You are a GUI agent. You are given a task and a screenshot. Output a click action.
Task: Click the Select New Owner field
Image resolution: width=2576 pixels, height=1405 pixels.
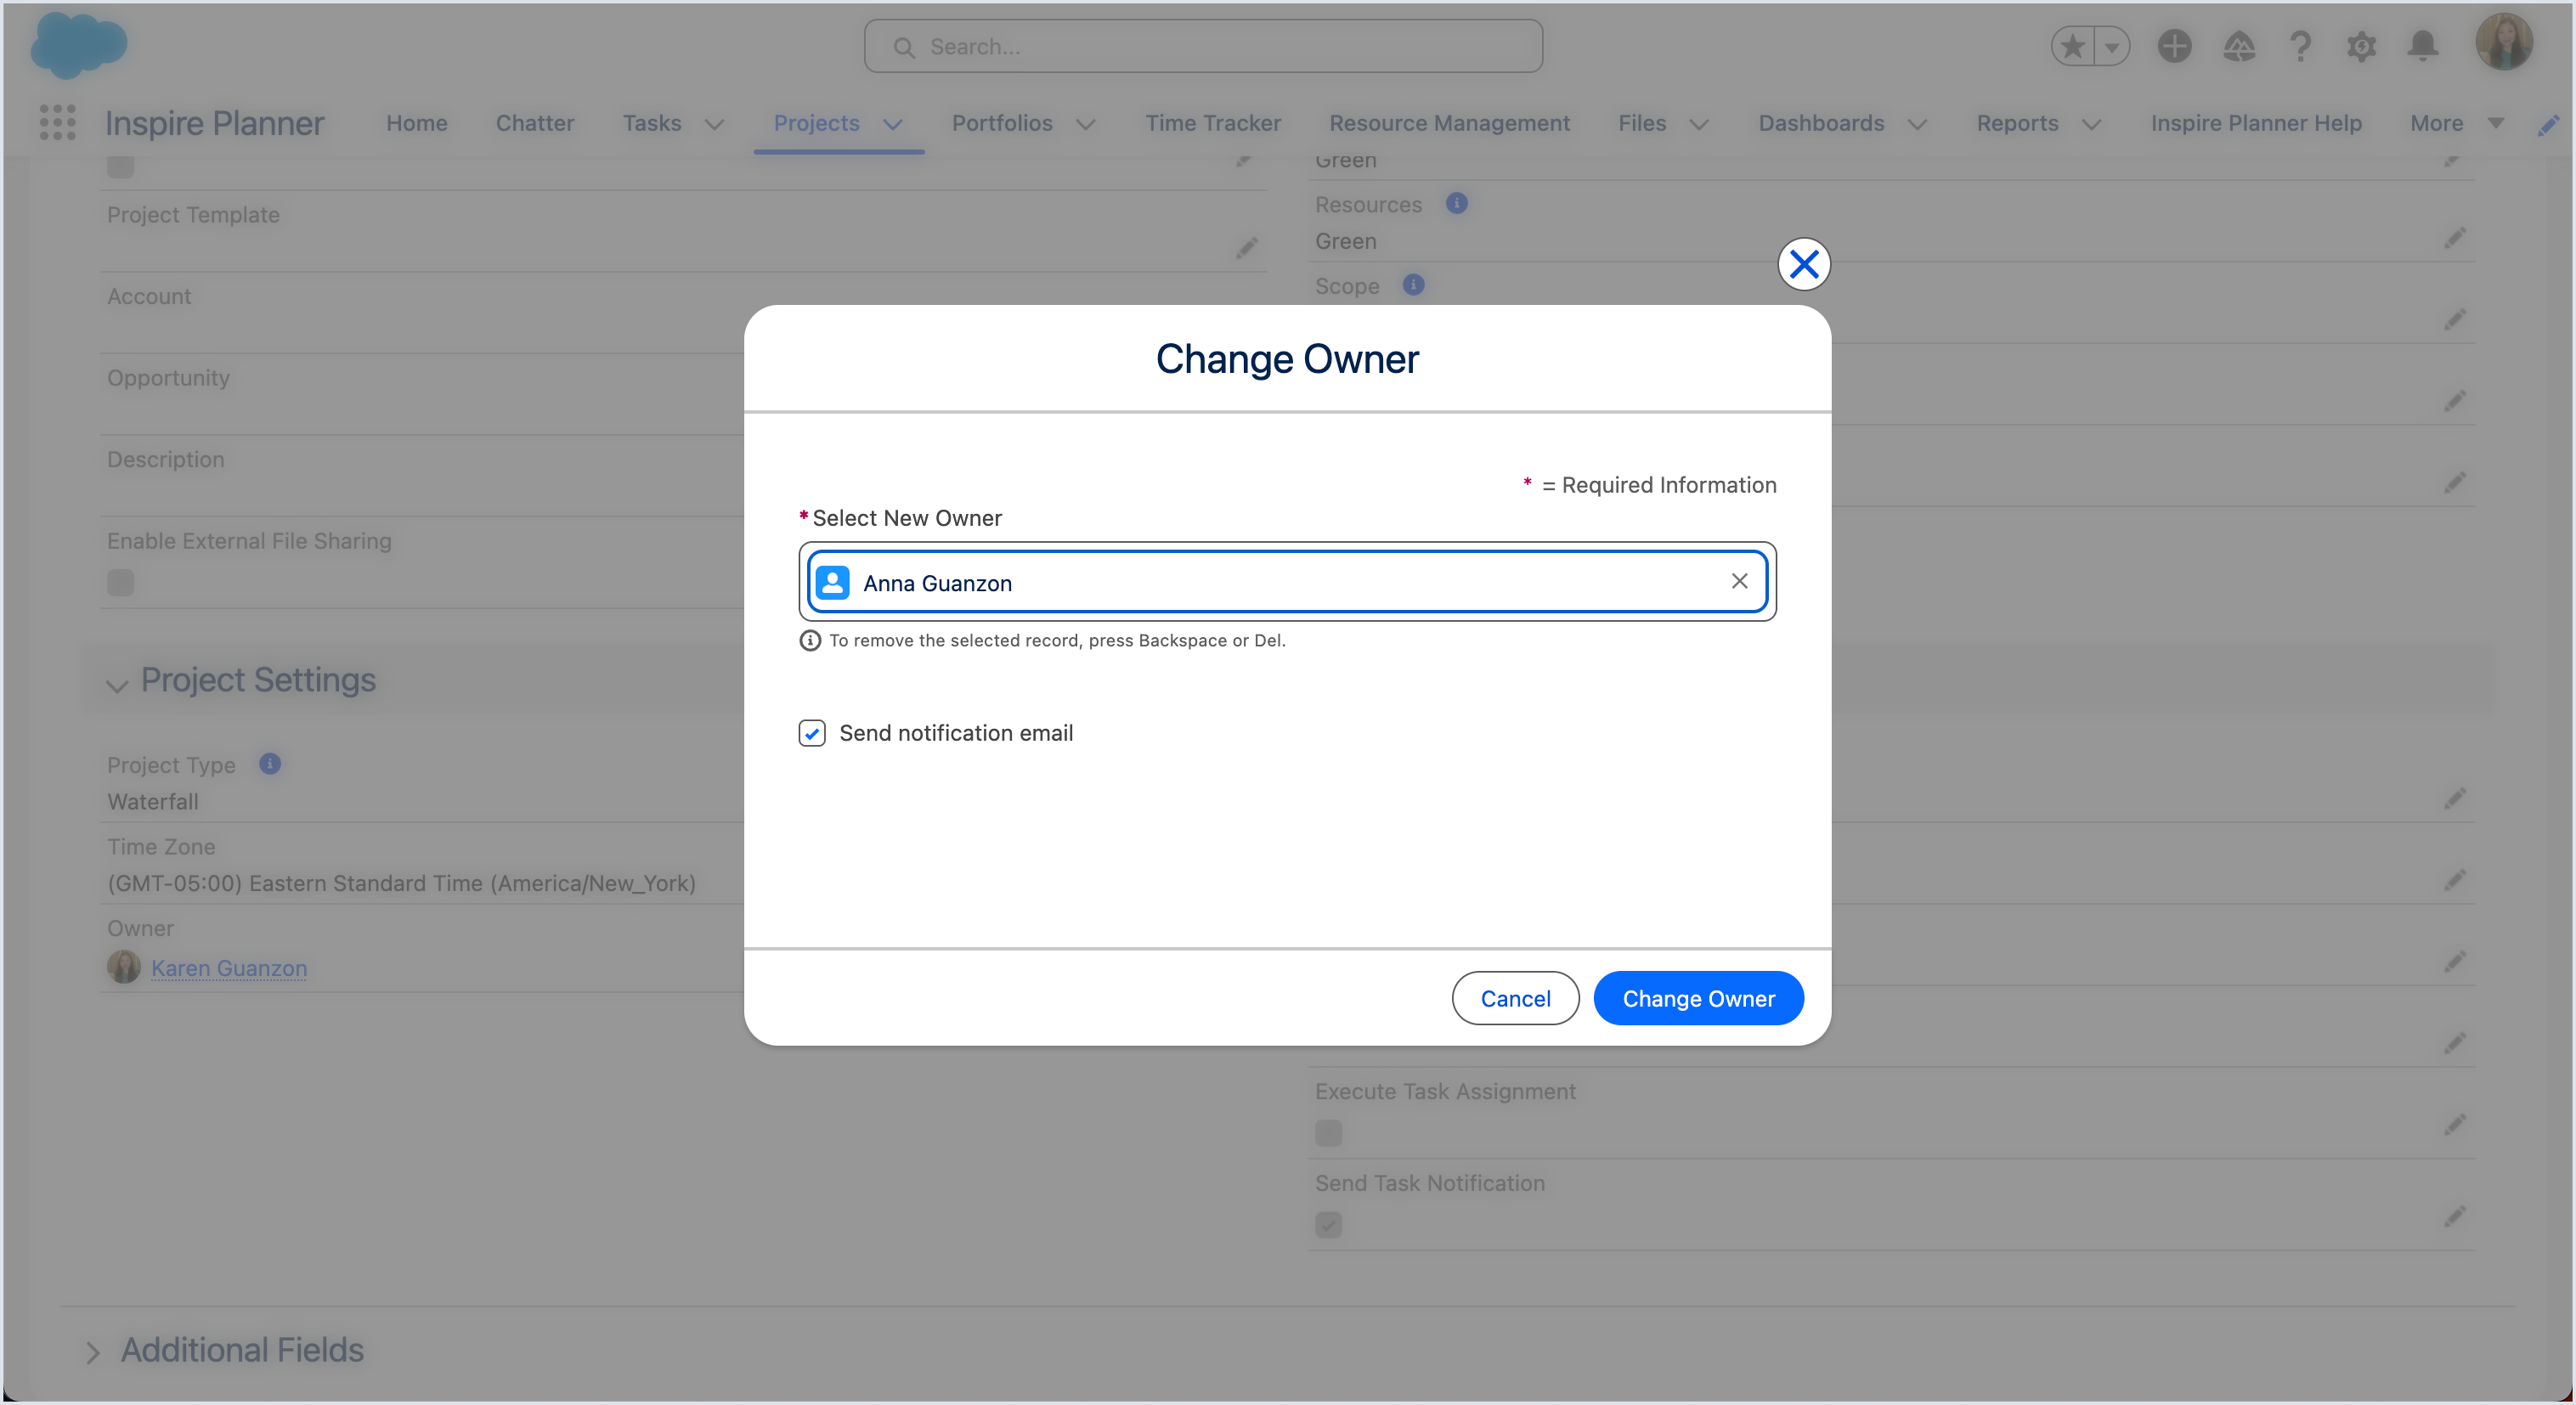pyautogui.click(x=1287, y=582)
